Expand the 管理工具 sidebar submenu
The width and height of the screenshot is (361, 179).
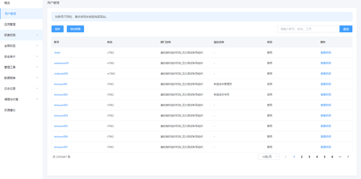[21, 67]
